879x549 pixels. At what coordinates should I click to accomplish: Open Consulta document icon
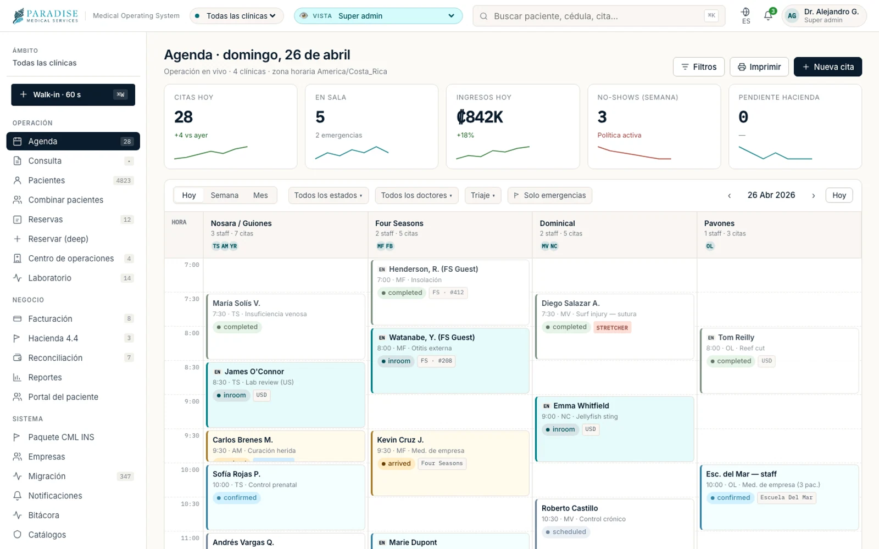[17, 161]
